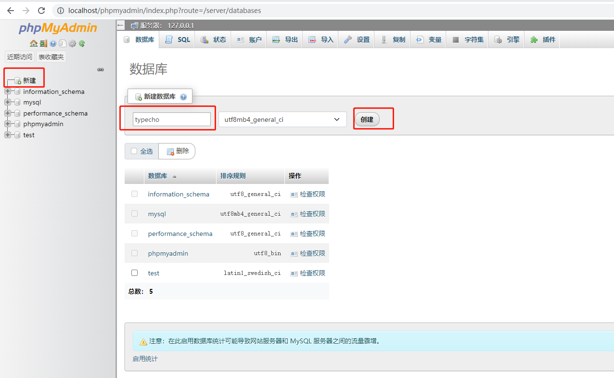The width and height of the screenshot is (614, 378).
Task: Open the 字符集 charsets tab
Action: click(468, 39)
